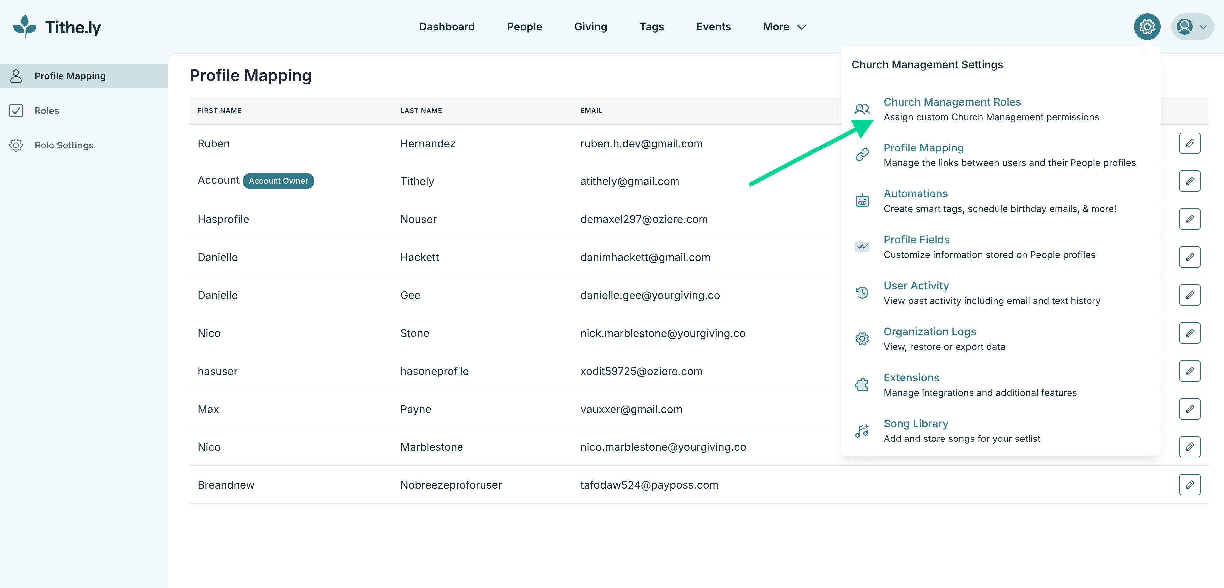1224x588 pixels.
Task: Click last name Nobreezeproforuser
Action: pos(451,485)
